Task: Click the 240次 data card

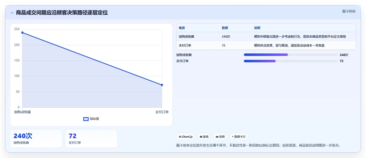Action: (36, 138)
